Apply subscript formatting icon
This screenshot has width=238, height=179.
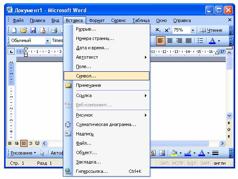(158, 30)
